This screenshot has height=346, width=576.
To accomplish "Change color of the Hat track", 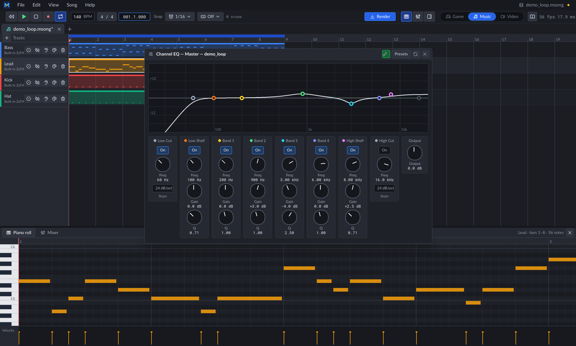I will click(54, 99).
